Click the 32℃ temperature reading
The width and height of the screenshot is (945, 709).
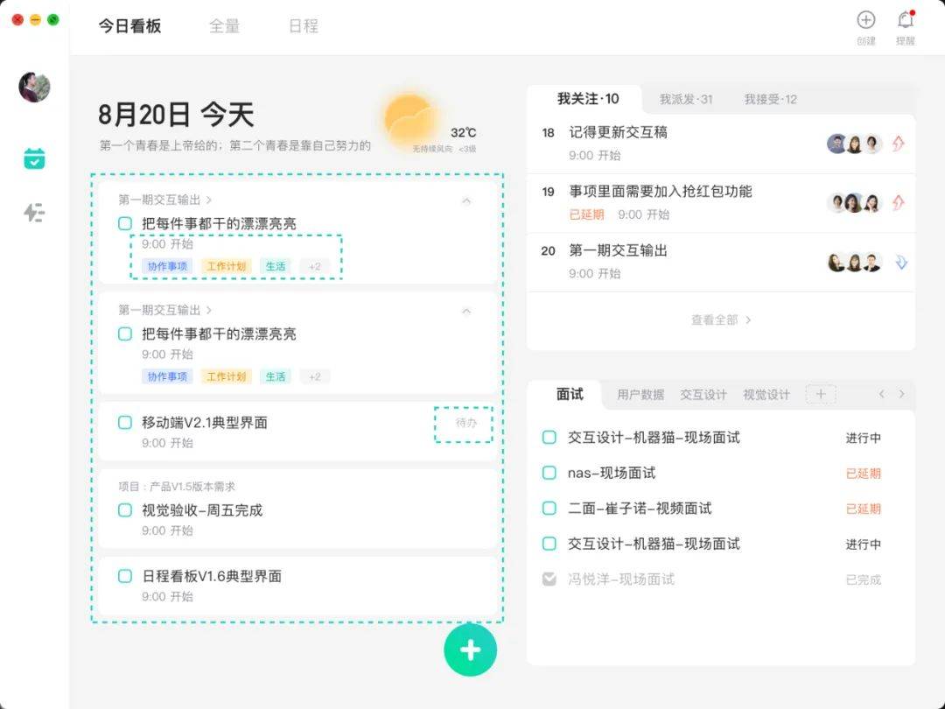[463, 133]
